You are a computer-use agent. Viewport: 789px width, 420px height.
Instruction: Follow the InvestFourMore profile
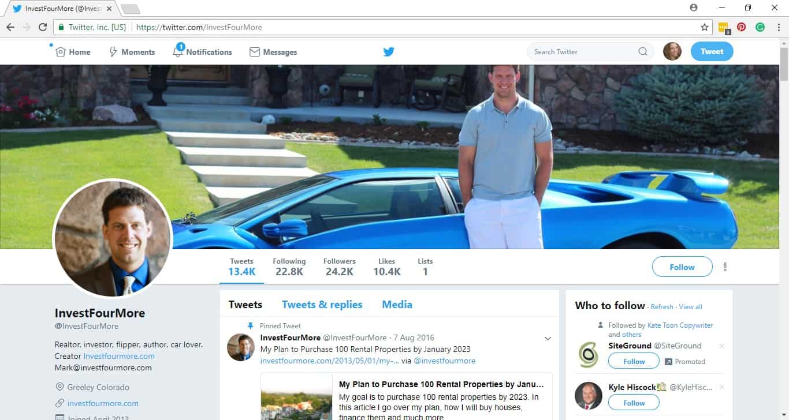click(x=682, y=267)
